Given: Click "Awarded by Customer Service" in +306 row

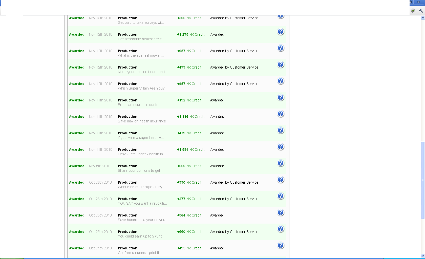Looking at the screenshot, I should point(234,18).
